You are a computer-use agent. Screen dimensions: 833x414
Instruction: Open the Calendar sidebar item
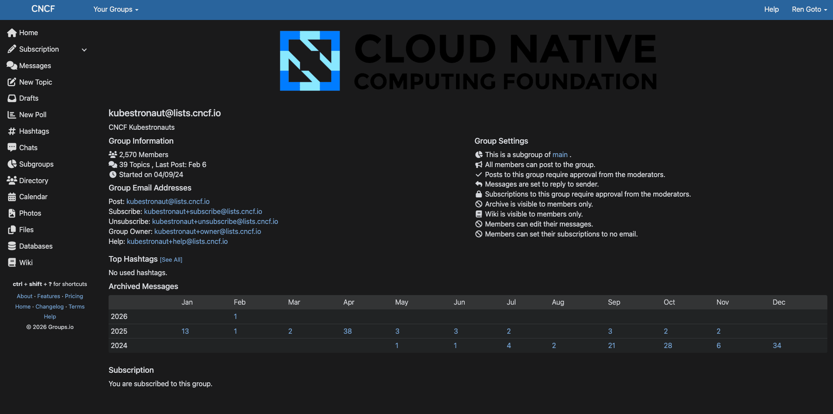pyautogui.click(x=33, y=197)
